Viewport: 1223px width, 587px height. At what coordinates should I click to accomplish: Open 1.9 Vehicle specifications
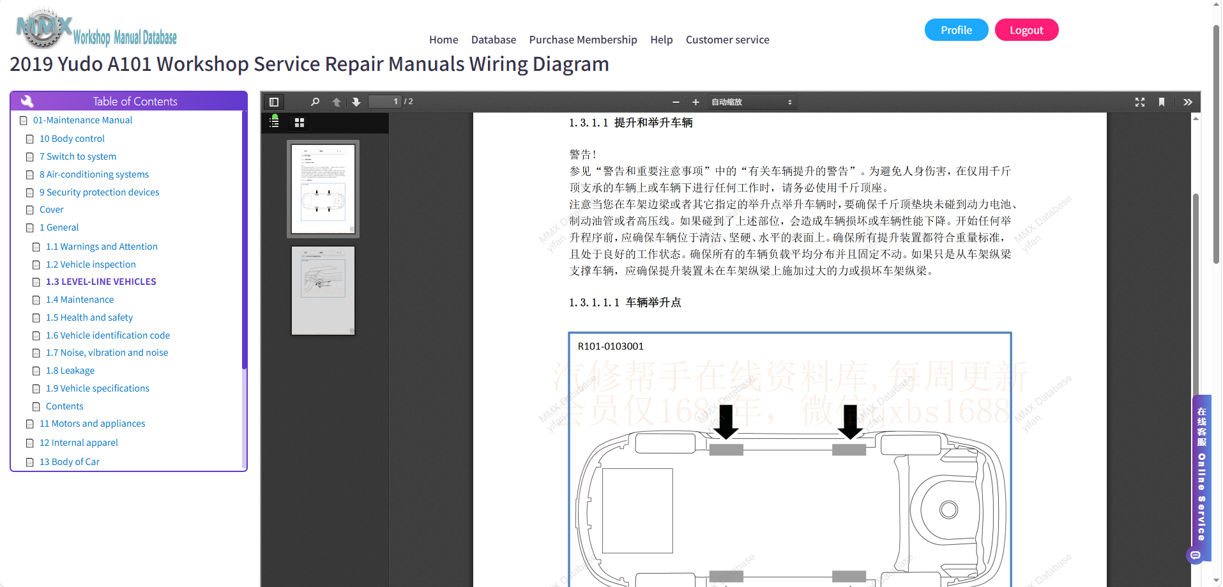98,388
